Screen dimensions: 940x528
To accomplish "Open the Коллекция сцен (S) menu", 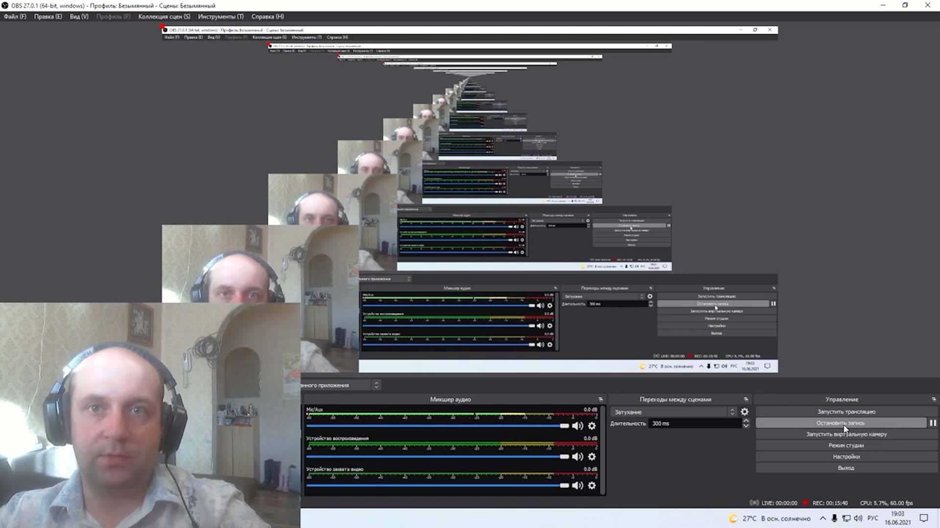I will 164,17.
